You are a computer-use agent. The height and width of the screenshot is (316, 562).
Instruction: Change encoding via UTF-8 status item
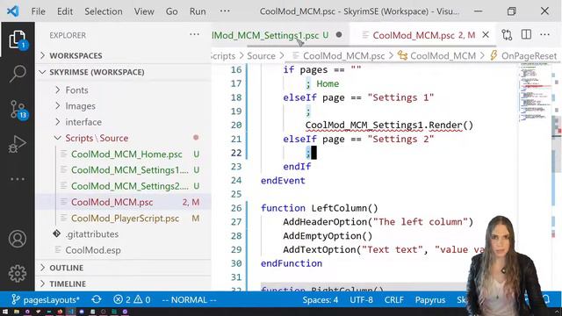[x=361, y=299]
